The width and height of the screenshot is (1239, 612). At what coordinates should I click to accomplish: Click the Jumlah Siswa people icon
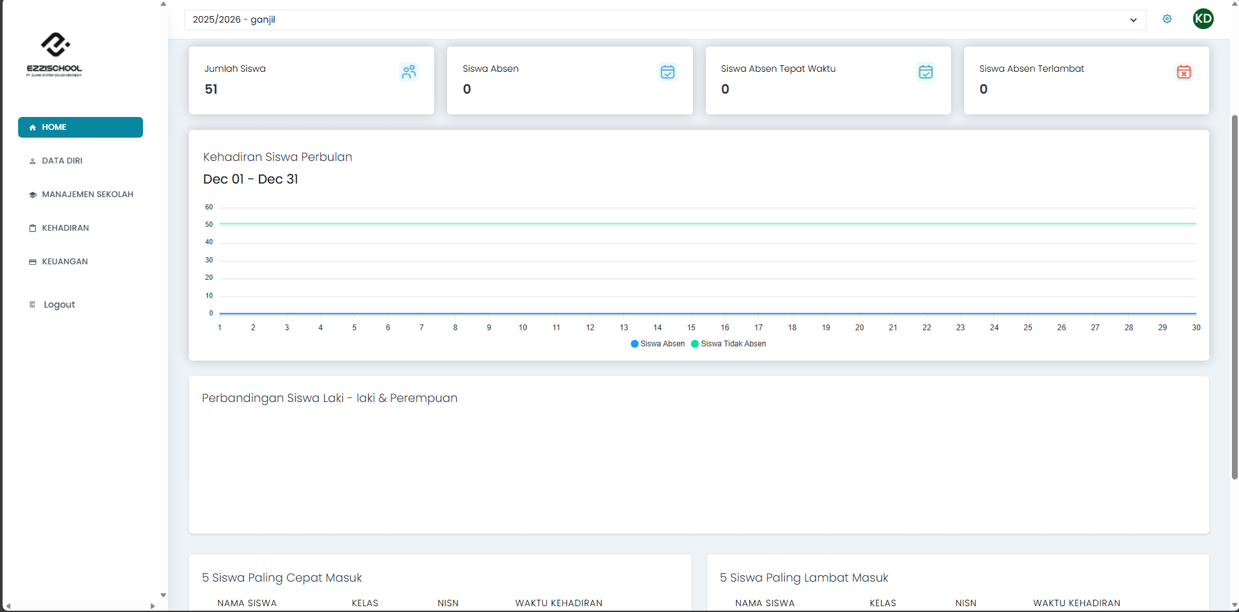[x=408, y=72]
